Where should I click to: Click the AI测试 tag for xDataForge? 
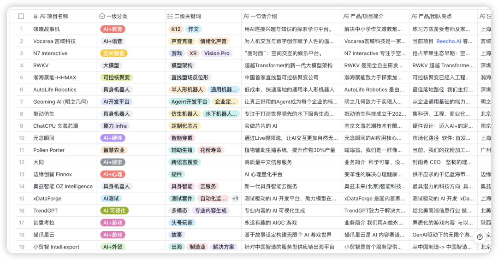(x=111, y=198)
